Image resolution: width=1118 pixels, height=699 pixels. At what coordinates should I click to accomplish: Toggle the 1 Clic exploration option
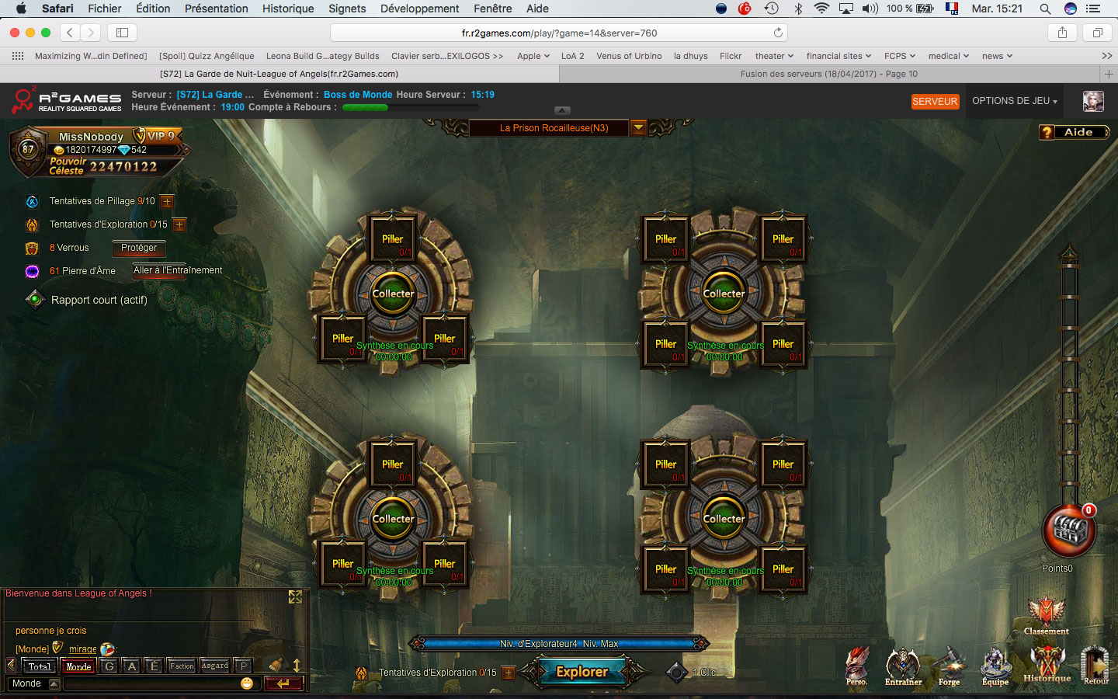click(677, 673)
